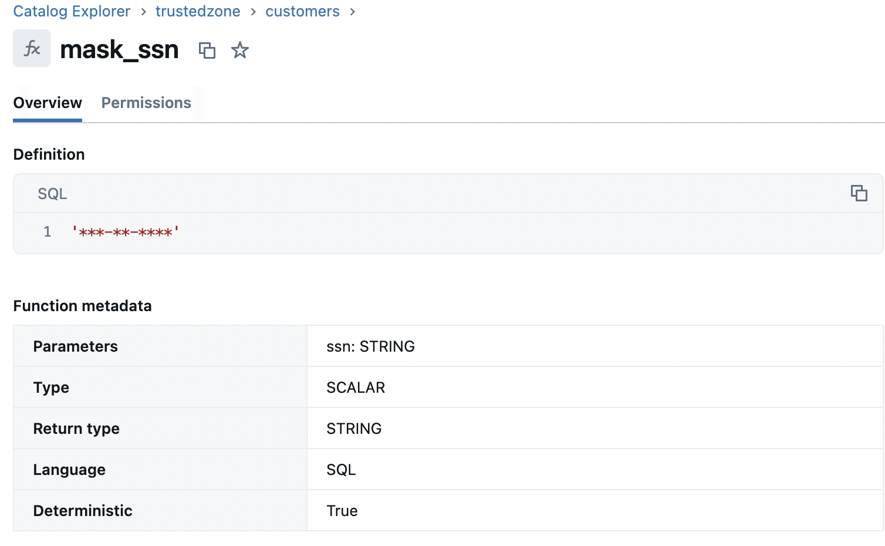Click the 'Type' row label
The width and height of the screenshot is (885, 546).
click(51, 387)
